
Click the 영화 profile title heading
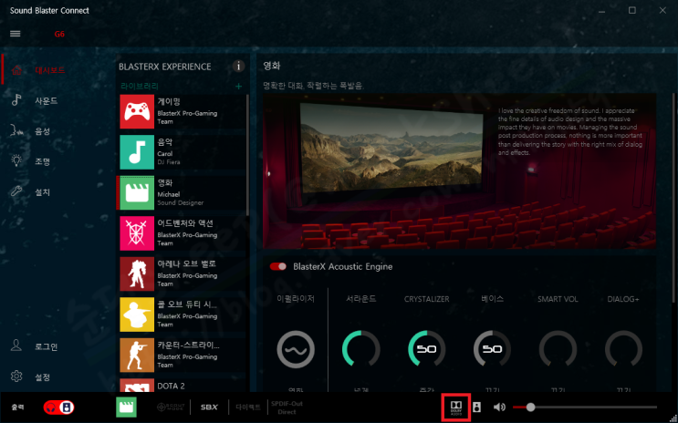272,66
